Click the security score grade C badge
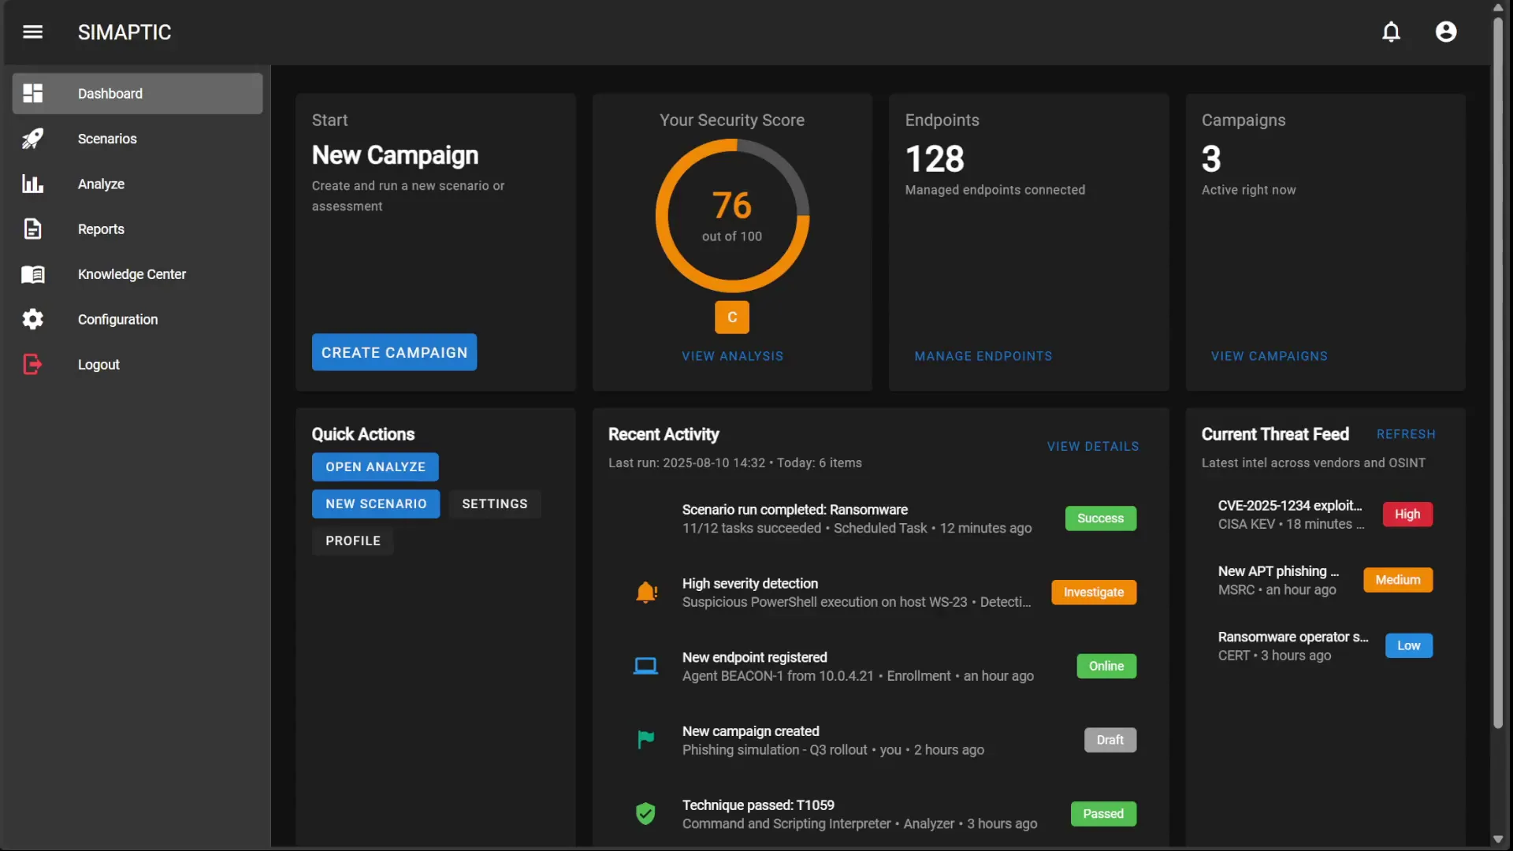The height and width of the screenshot is (851, 1513). point(731,318)
